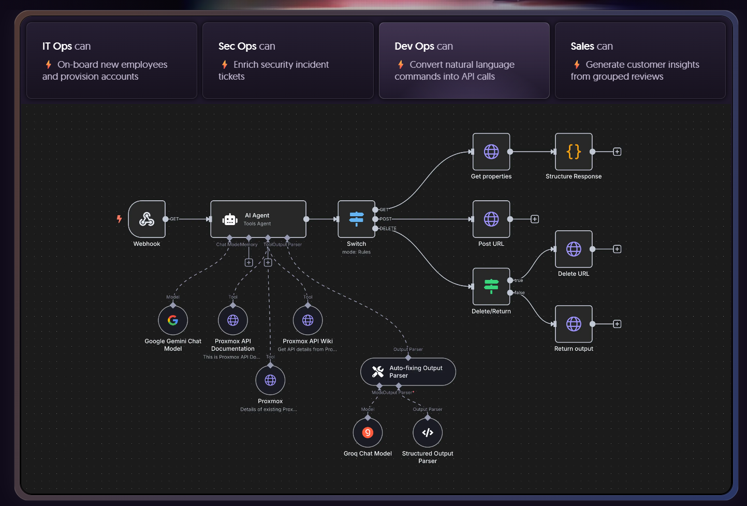Click the lightning trigger icon beside Webhook
The width and height of the screenshot is (747, 506).
(x=119, y=219)
